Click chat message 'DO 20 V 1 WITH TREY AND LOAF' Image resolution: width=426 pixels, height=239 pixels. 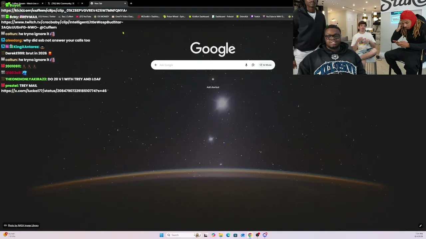(74, 79)
